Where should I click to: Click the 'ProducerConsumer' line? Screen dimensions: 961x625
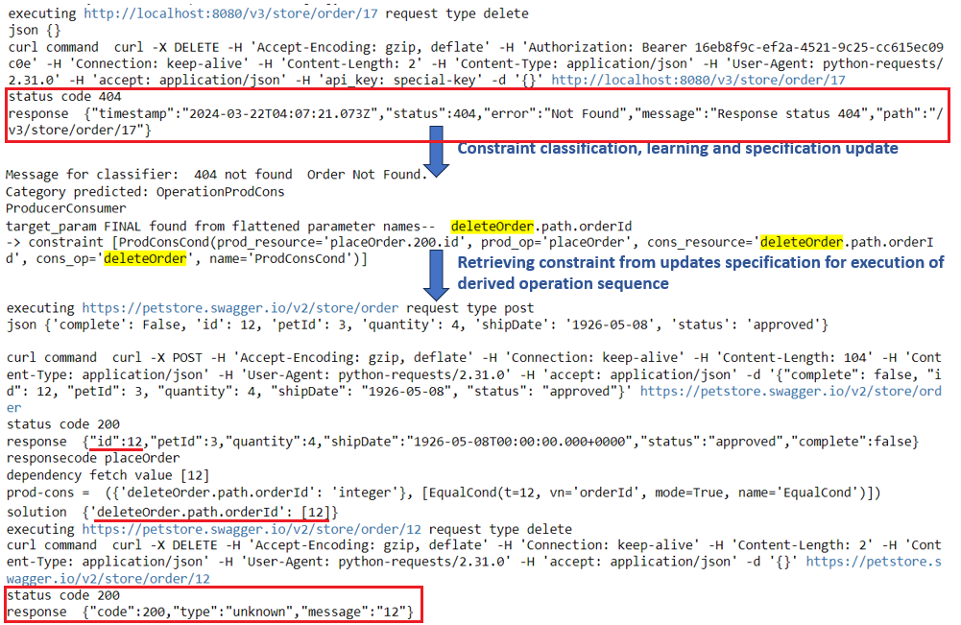click(x=66, y=208)
